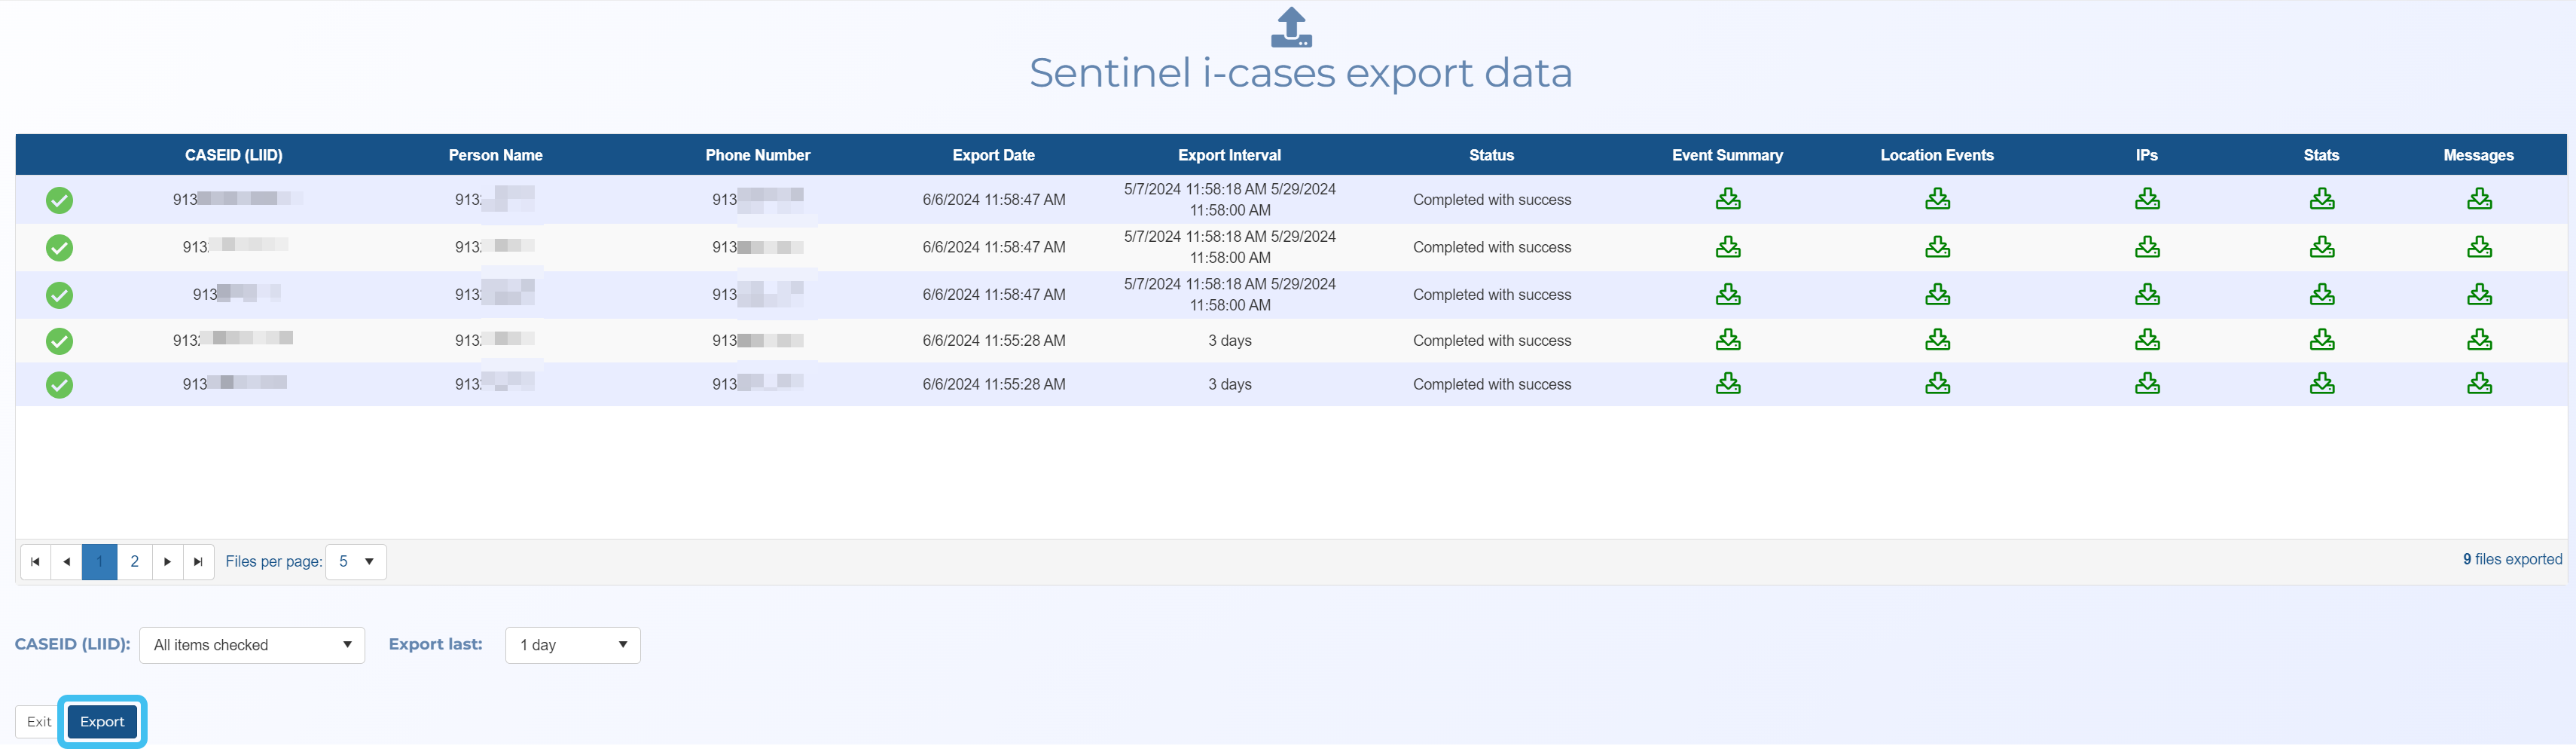Click green check status icon in third row

click(x=59, y=295)
